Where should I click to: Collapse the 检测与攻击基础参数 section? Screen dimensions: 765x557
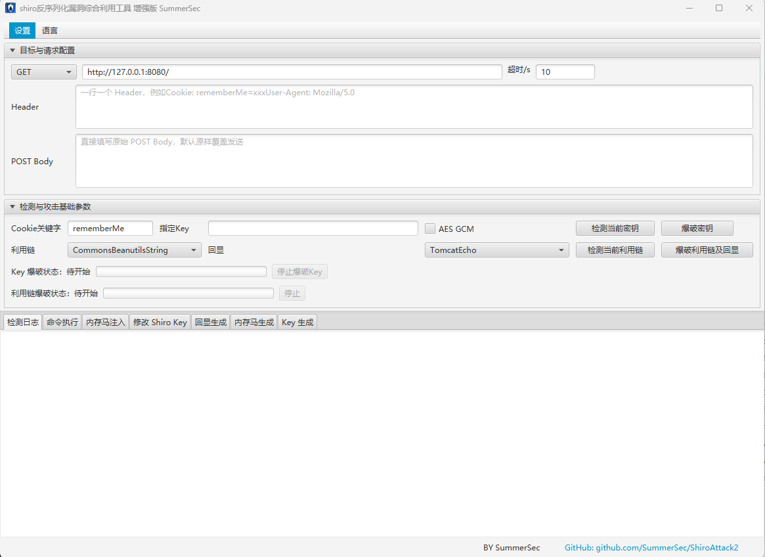(12, 207)
